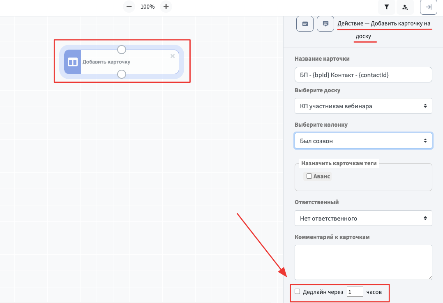Click the comment bubble icon button
The image size is (443, 303).
[325, 24]
